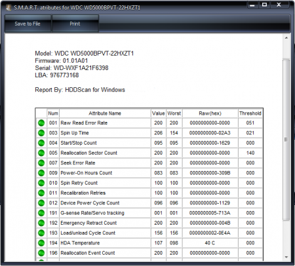Viewport: 295px width, 266px height.
Task: Click raw value 0000000000-1129
Action: pyautogui.click(x=210, y=203)
